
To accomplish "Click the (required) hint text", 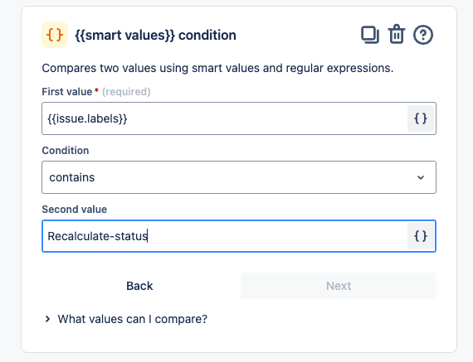I will (126, 92).
